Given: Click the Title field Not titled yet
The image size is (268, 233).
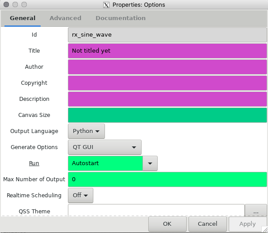Looking at the screenshot, I should point(167,51).
